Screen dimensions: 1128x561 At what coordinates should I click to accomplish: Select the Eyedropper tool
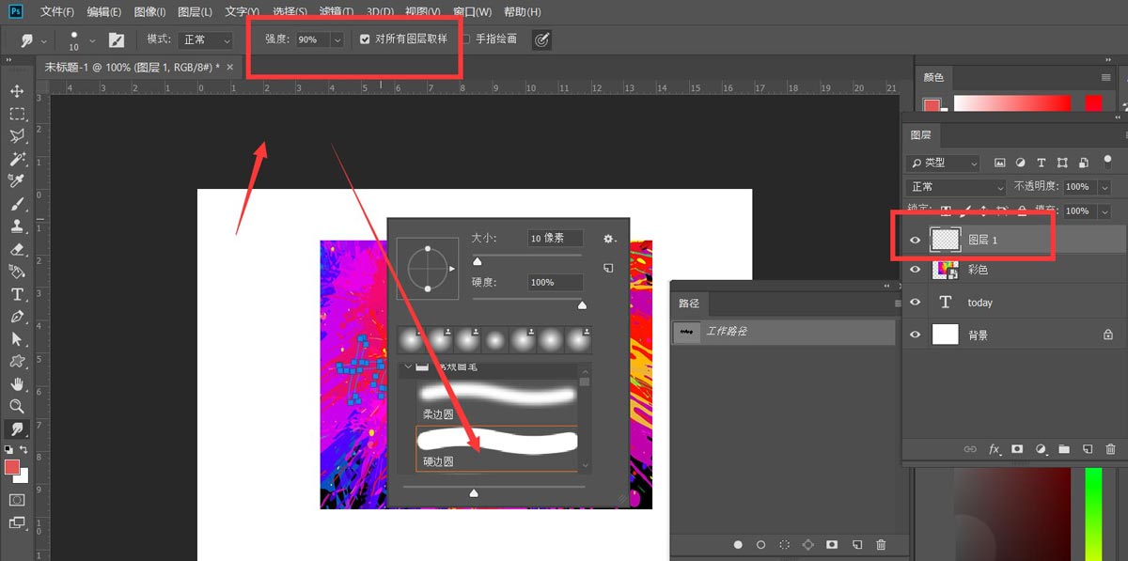[17, 180]
